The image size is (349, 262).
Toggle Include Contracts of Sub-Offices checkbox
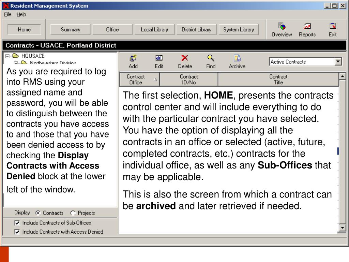(x=17, y=223)
